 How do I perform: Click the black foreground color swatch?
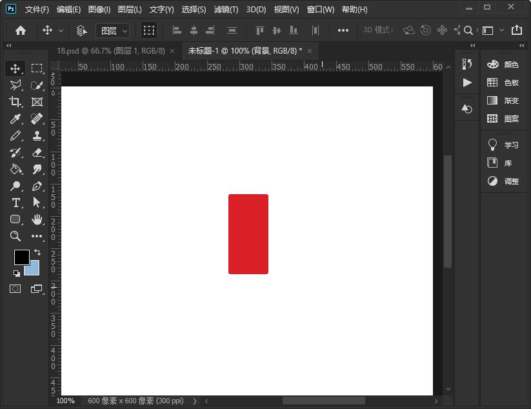coord(21,257)
